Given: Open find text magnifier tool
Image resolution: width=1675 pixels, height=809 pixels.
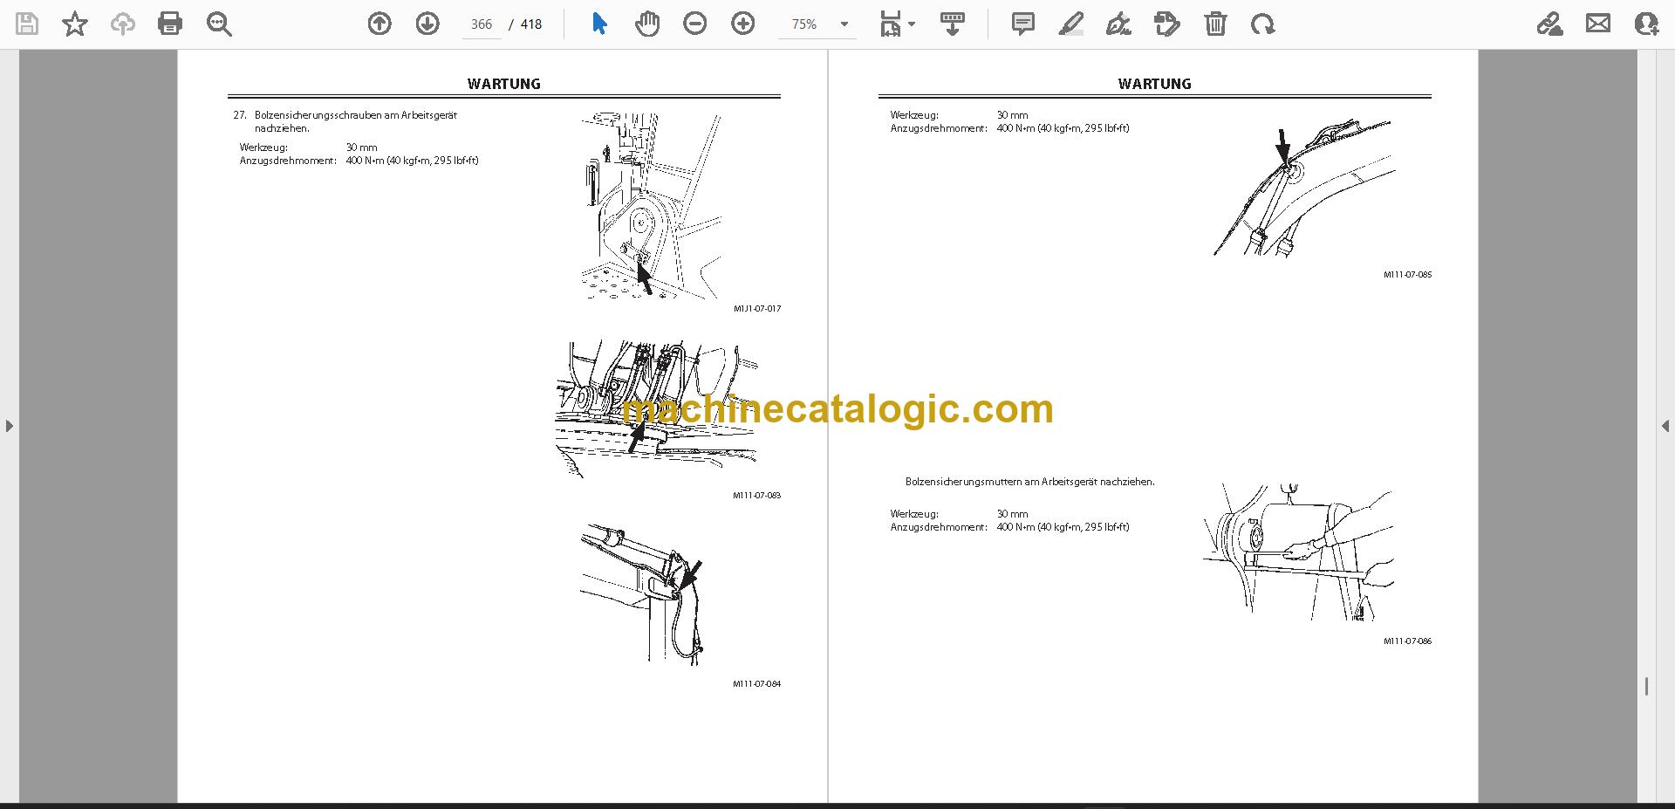Looking at the screenshot, I should [x=219, y=24].
